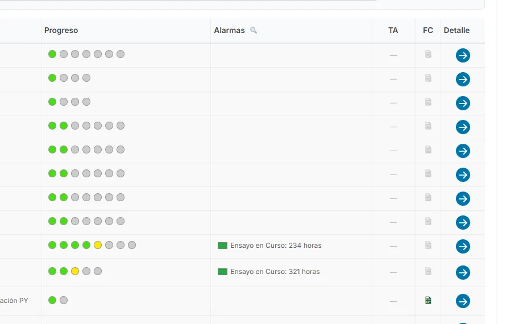The height and width of the screenshot is (324, 523).
Task: Click TA dash in 234 horas row
Action: coord(393,246)
